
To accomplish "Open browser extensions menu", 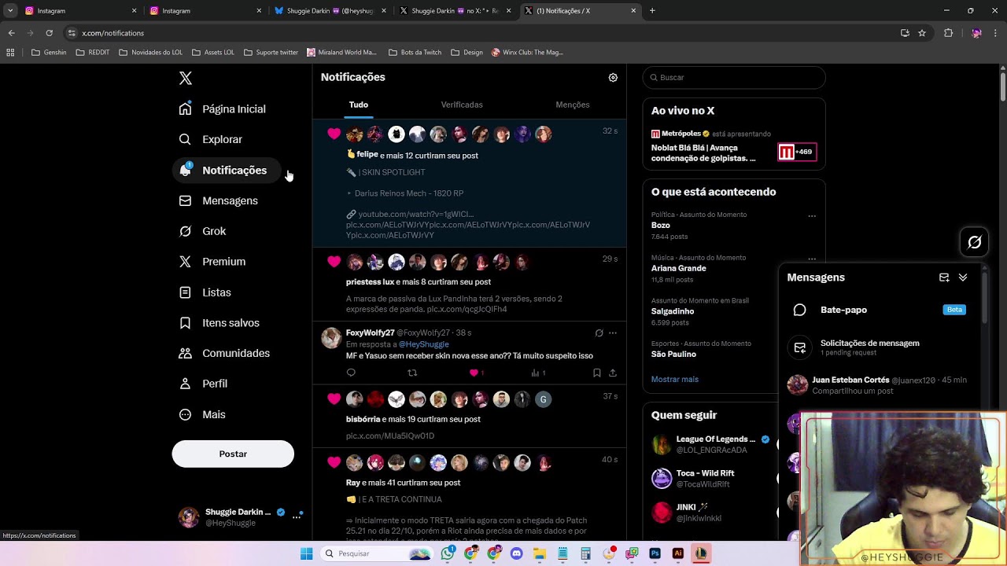I will tap(948, 33).
